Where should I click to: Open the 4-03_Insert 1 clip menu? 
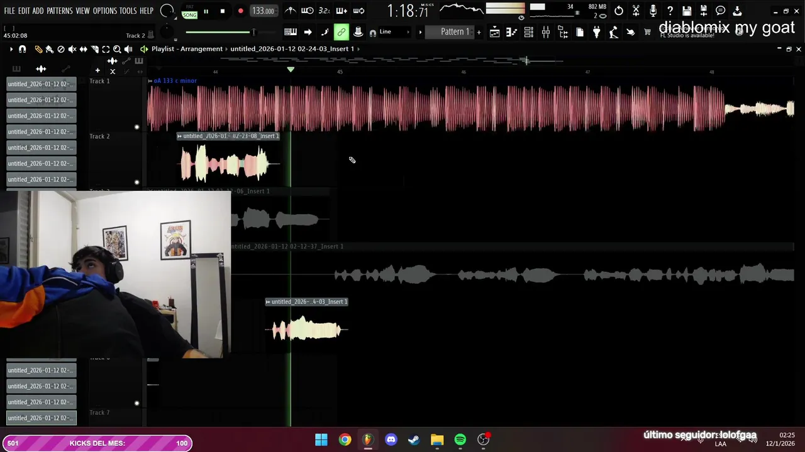(268, 302)
